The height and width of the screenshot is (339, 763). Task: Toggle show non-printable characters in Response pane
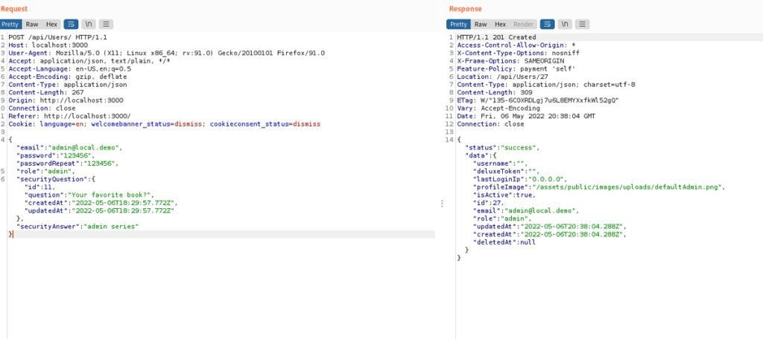point(564,25)
